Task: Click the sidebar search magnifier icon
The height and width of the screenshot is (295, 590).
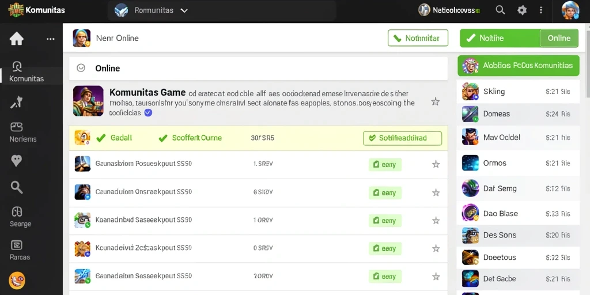Action: (x=17, y=187)
